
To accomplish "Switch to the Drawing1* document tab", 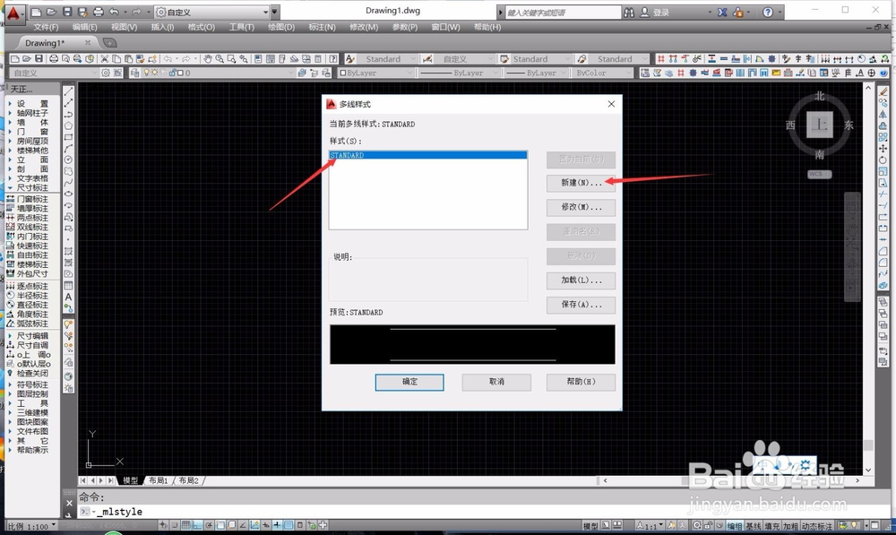I will [45, 43].
